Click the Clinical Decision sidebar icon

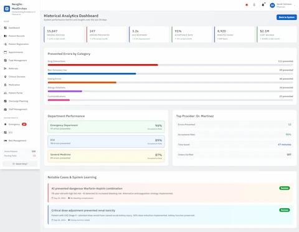(x=6, y=77)
